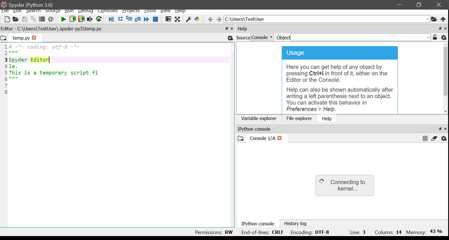This screenshot has width=449, height=240.
Task: Save the current file with the floppy icon
Action: pyautogui.click(x=24, y=19)
